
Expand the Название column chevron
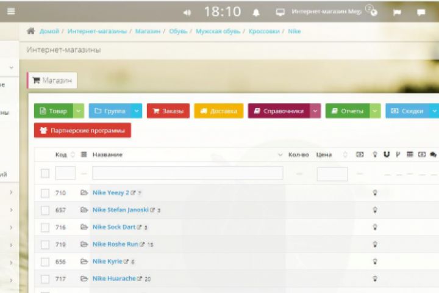click(x=280, y=155)
